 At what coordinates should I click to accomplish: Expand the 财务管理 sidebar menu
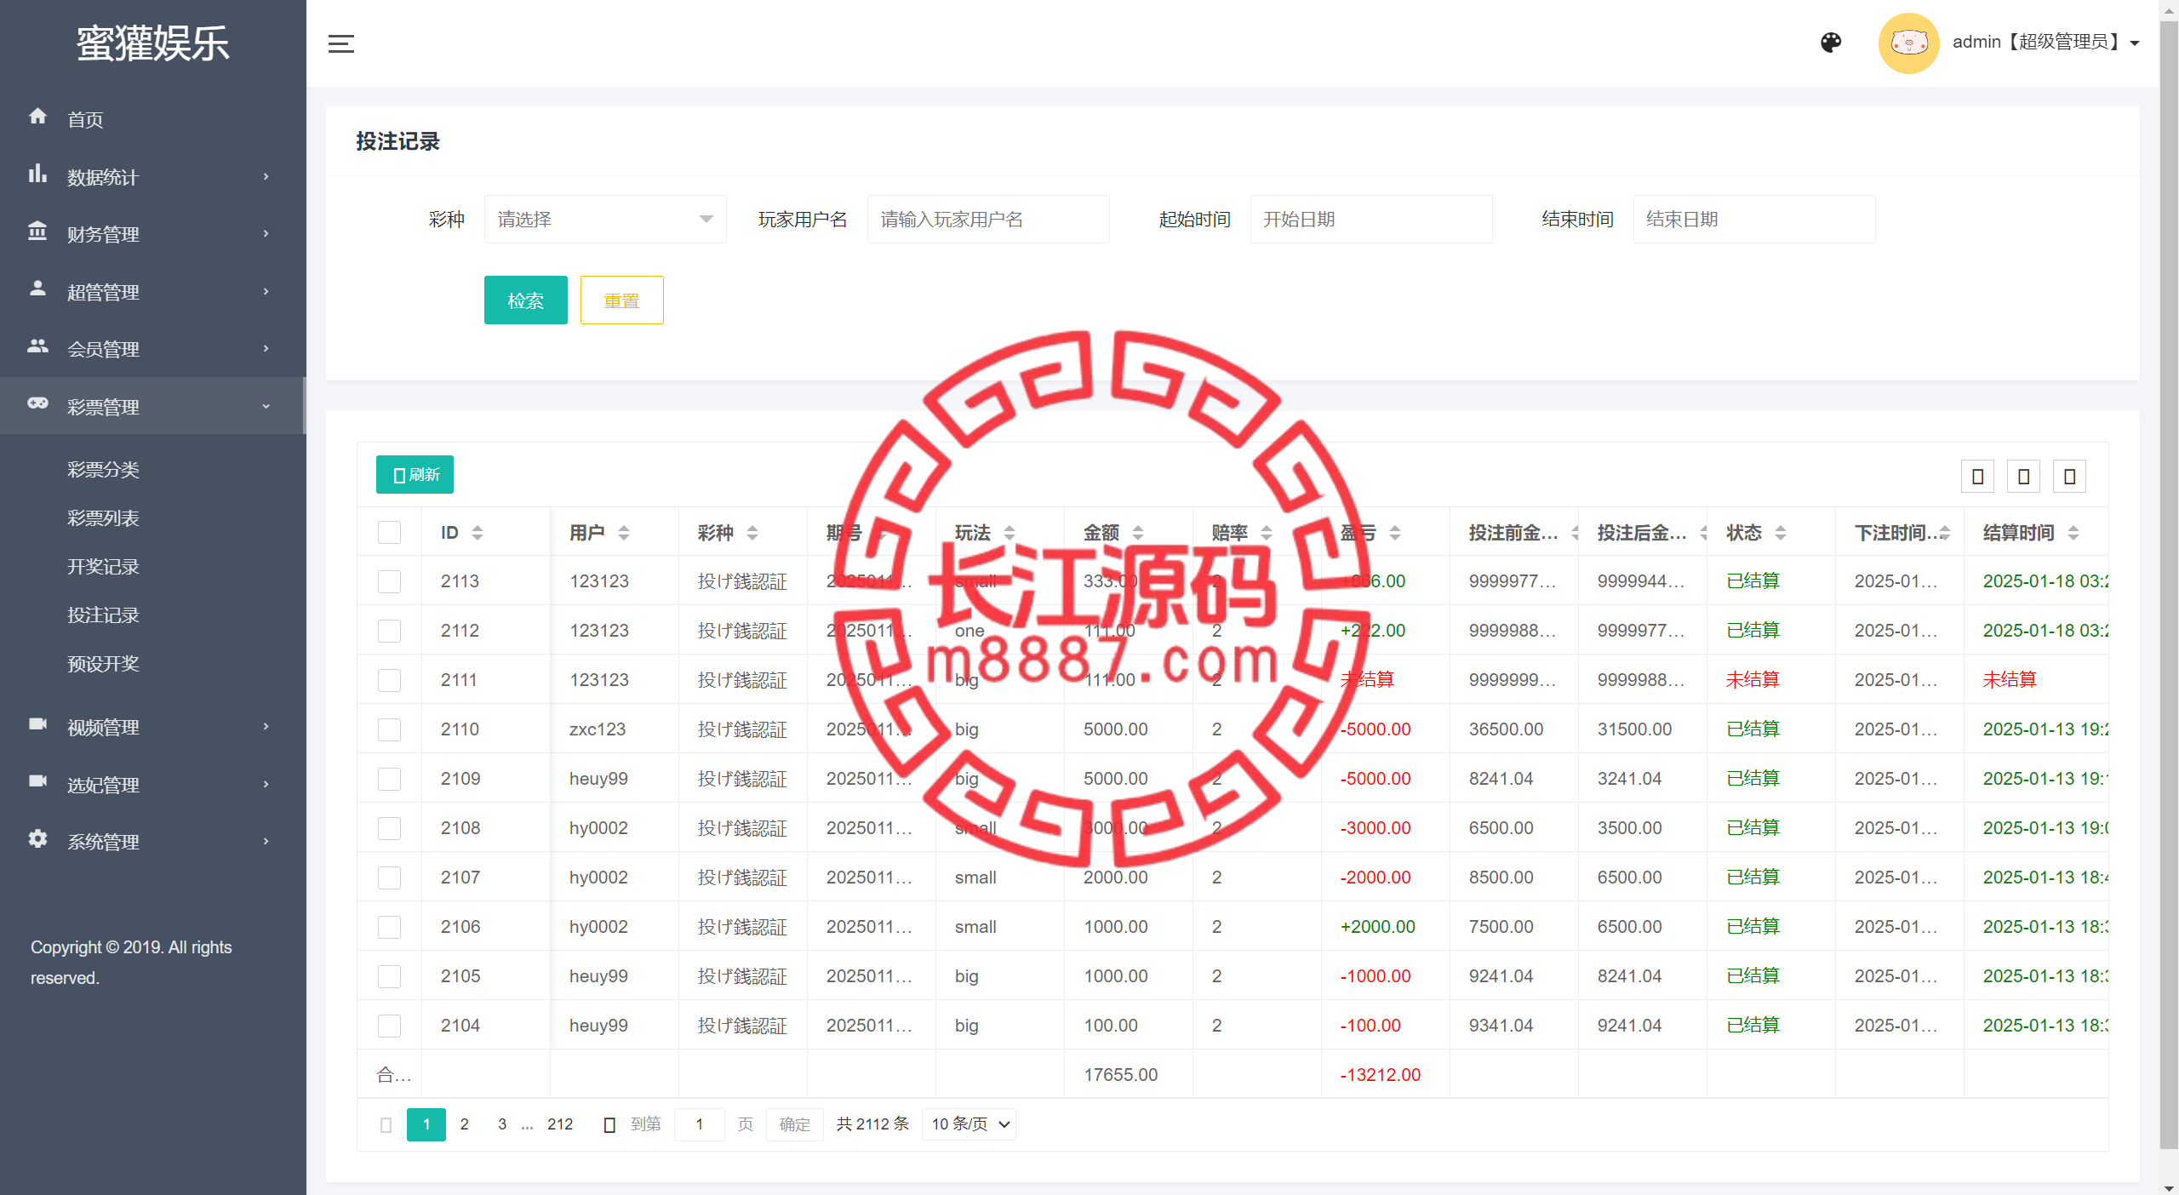coord(153,234)
